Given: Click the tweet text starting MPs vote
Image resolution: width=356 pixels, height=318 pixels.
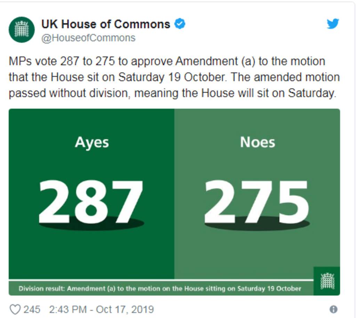Looking at the screenshot, I should pos(175,77).
